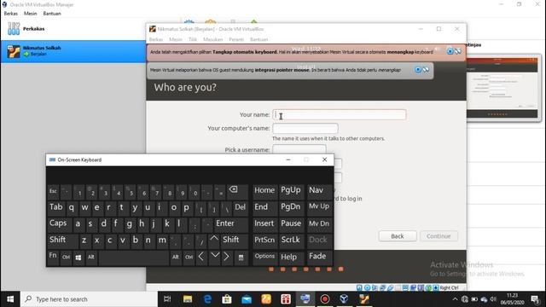546x307 pixels.
Task: Open Task View from the taskbar
Action: [x=167, y=299]
